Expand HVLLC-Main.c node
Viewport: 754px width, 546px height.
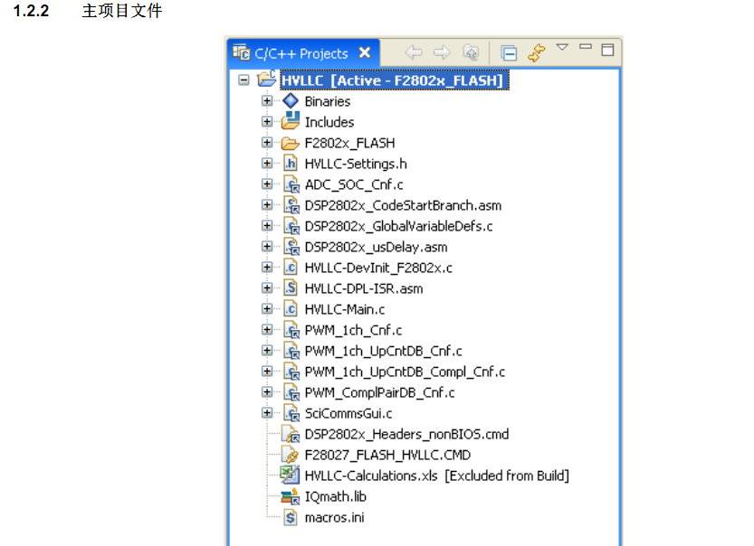point(267,309)
